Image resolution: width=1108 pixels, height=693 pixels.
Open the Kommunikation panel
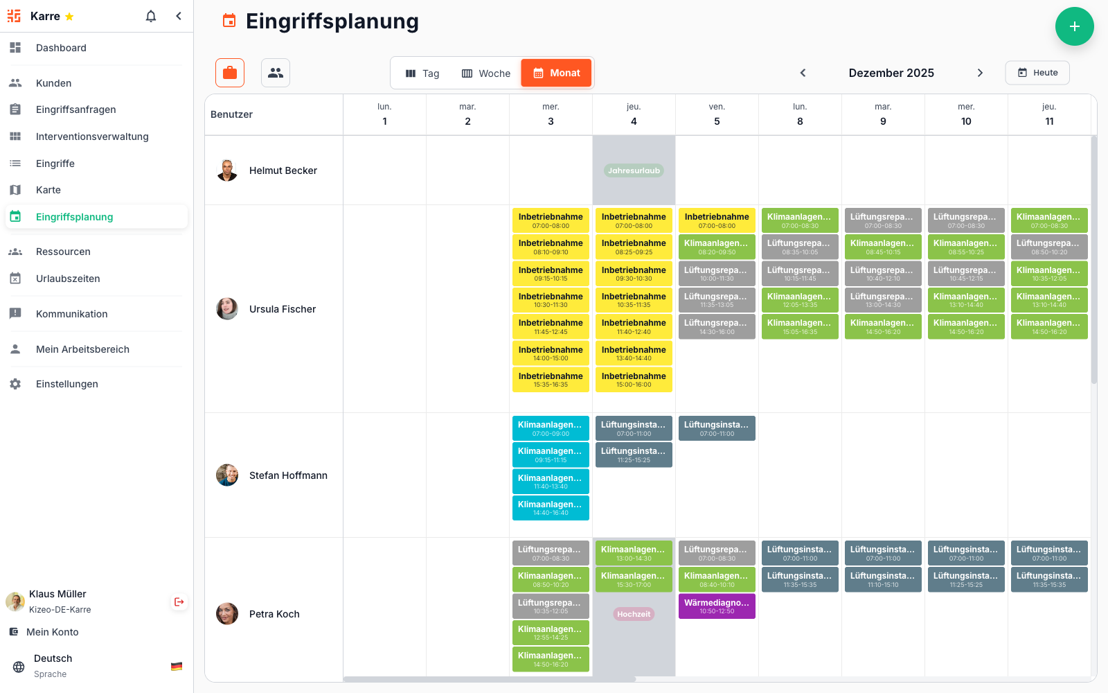(x=71, y=313)
